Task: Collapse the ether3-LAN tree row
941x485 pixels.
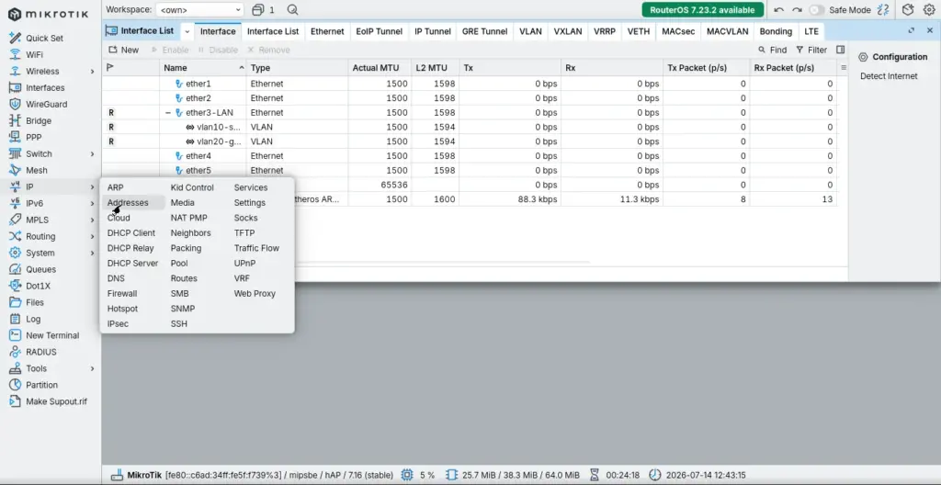Action: pyautogui.click(x=168, y=113)
